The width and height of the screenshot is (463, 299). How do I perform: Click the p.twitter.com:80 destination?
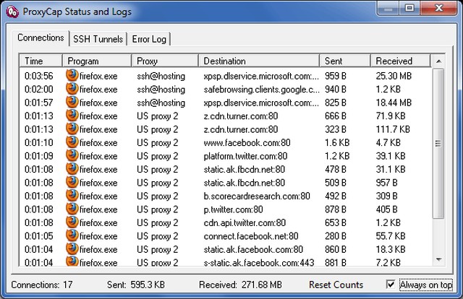[x=233, y=209]
